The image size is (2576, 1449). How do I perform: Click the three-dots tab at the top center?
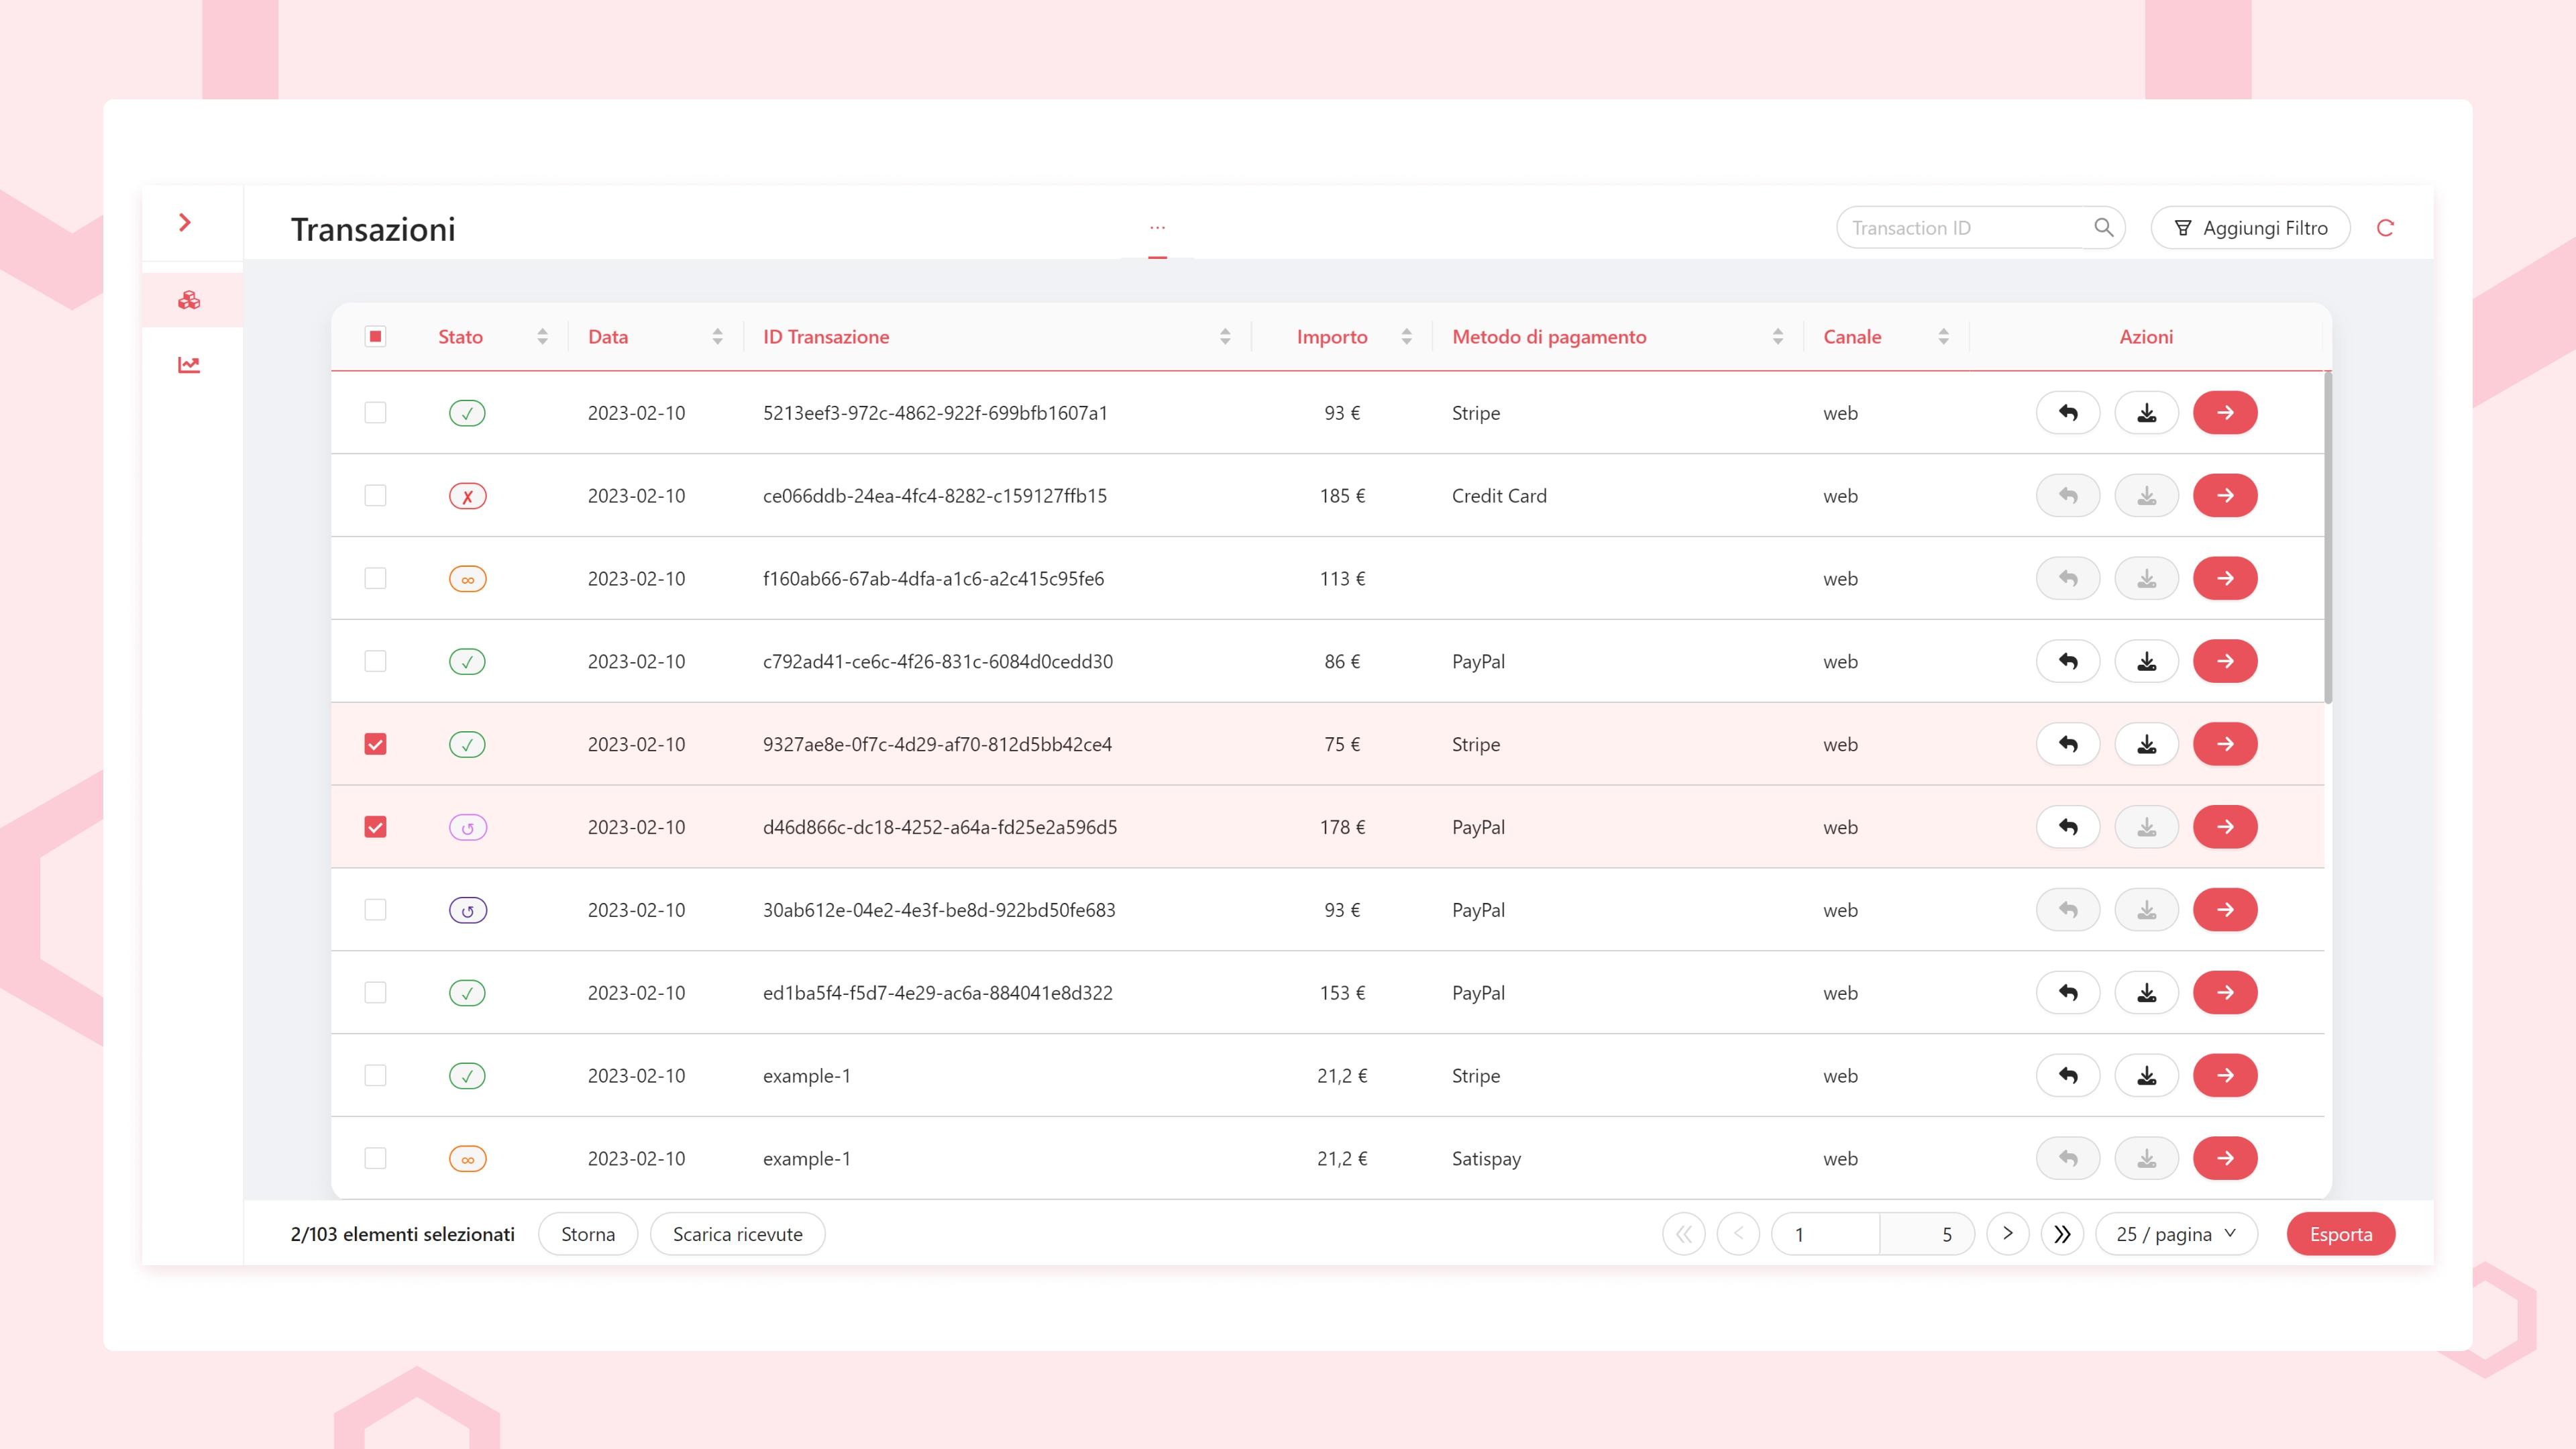[1157, 228]
